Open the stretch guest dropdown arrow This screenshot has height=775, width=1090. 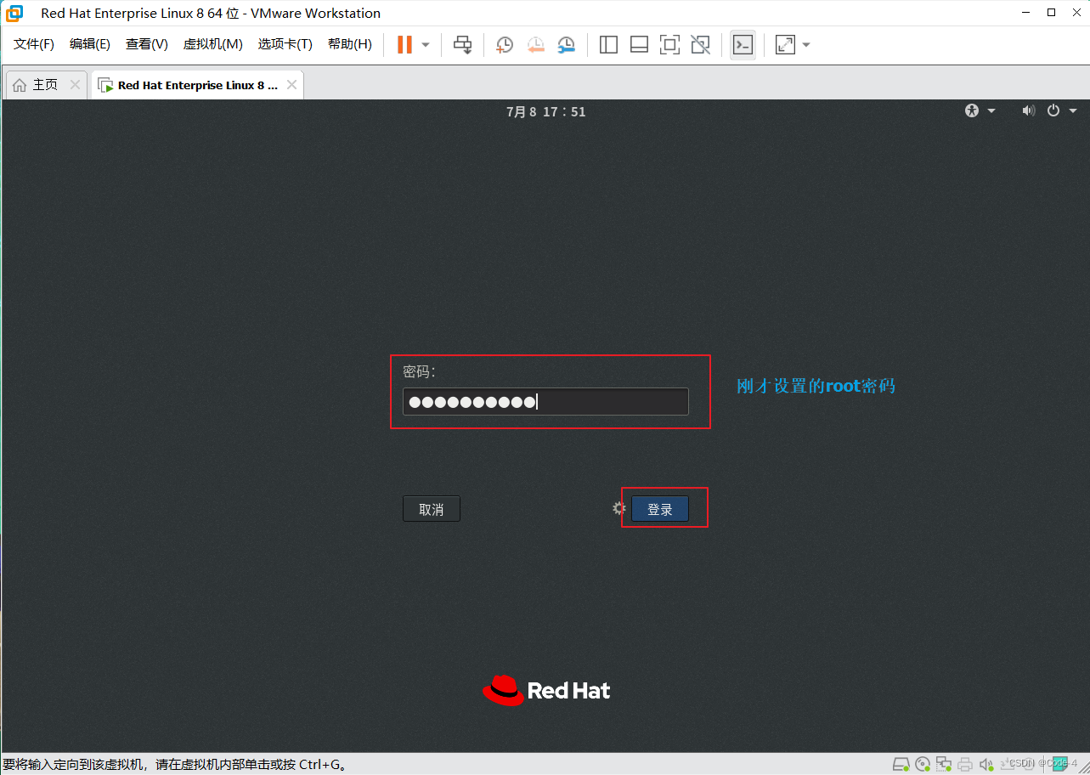806,44
